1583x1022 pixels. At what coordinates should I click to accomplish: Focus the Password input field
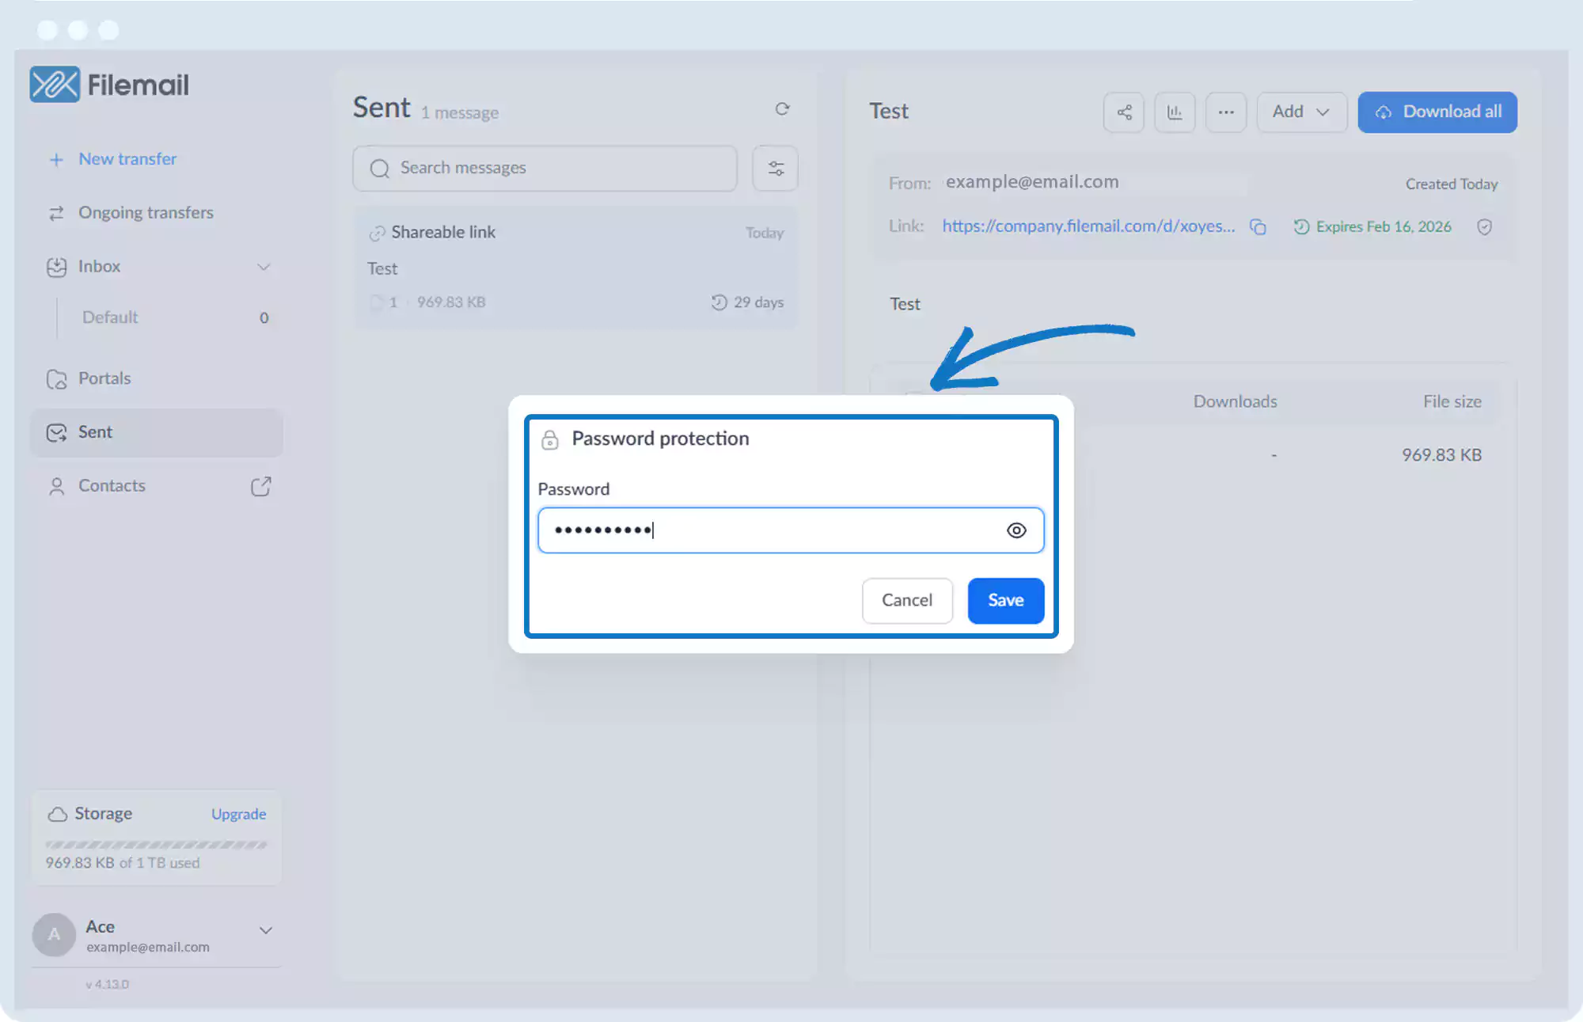pyautogui.click(x=768, y=530)
